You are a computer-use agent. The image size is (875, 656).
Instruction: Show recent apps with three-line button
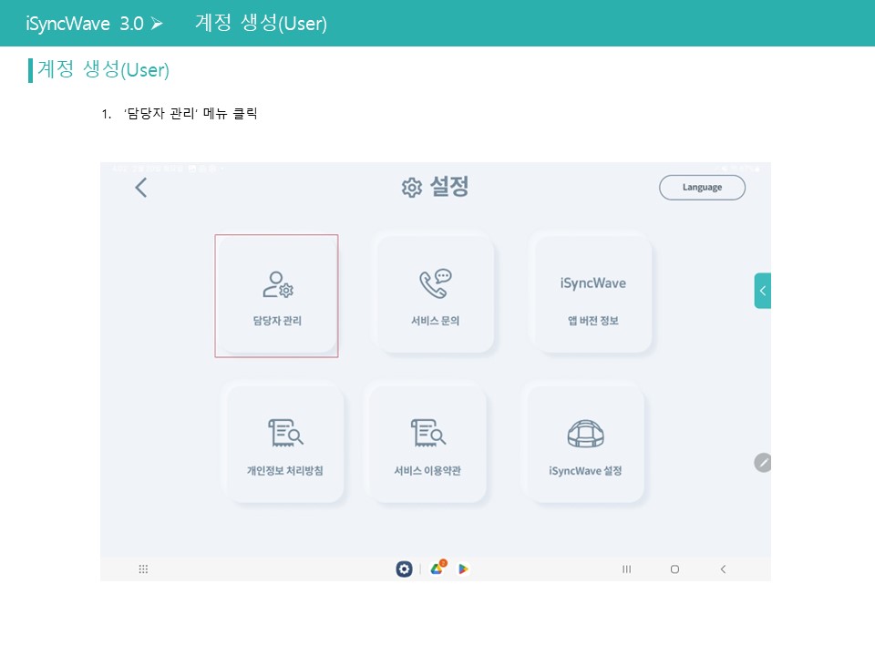(x=626, y=569)
